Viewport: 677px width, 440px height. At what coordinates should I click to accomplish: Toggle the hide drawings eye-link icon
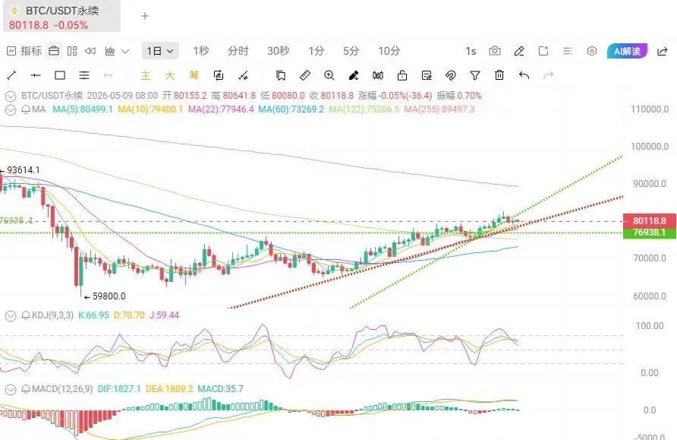450,76
